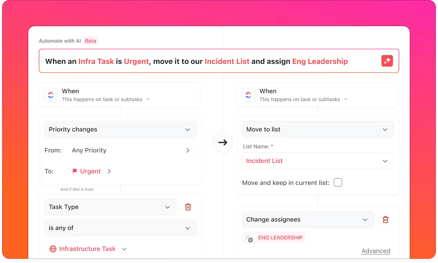Click the red Urgent flag icon
Screen dimensions: 438x263
coord(75,171)
